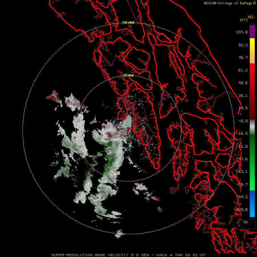The height and width of the screenshot is (257, 257).
Task: Click the 50 NMI range ring label
Action: click(128, 75)
